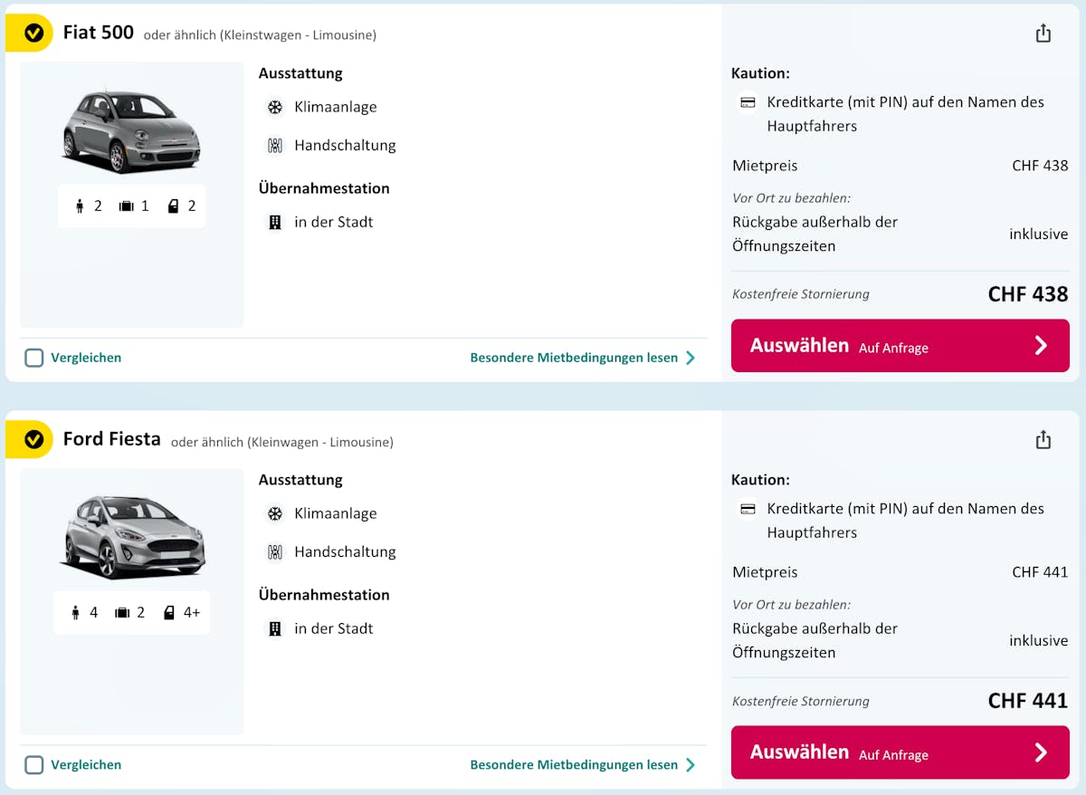Expand Besondere Mietbedingungen lesen for Ford Fiesta

pos(583,765)
